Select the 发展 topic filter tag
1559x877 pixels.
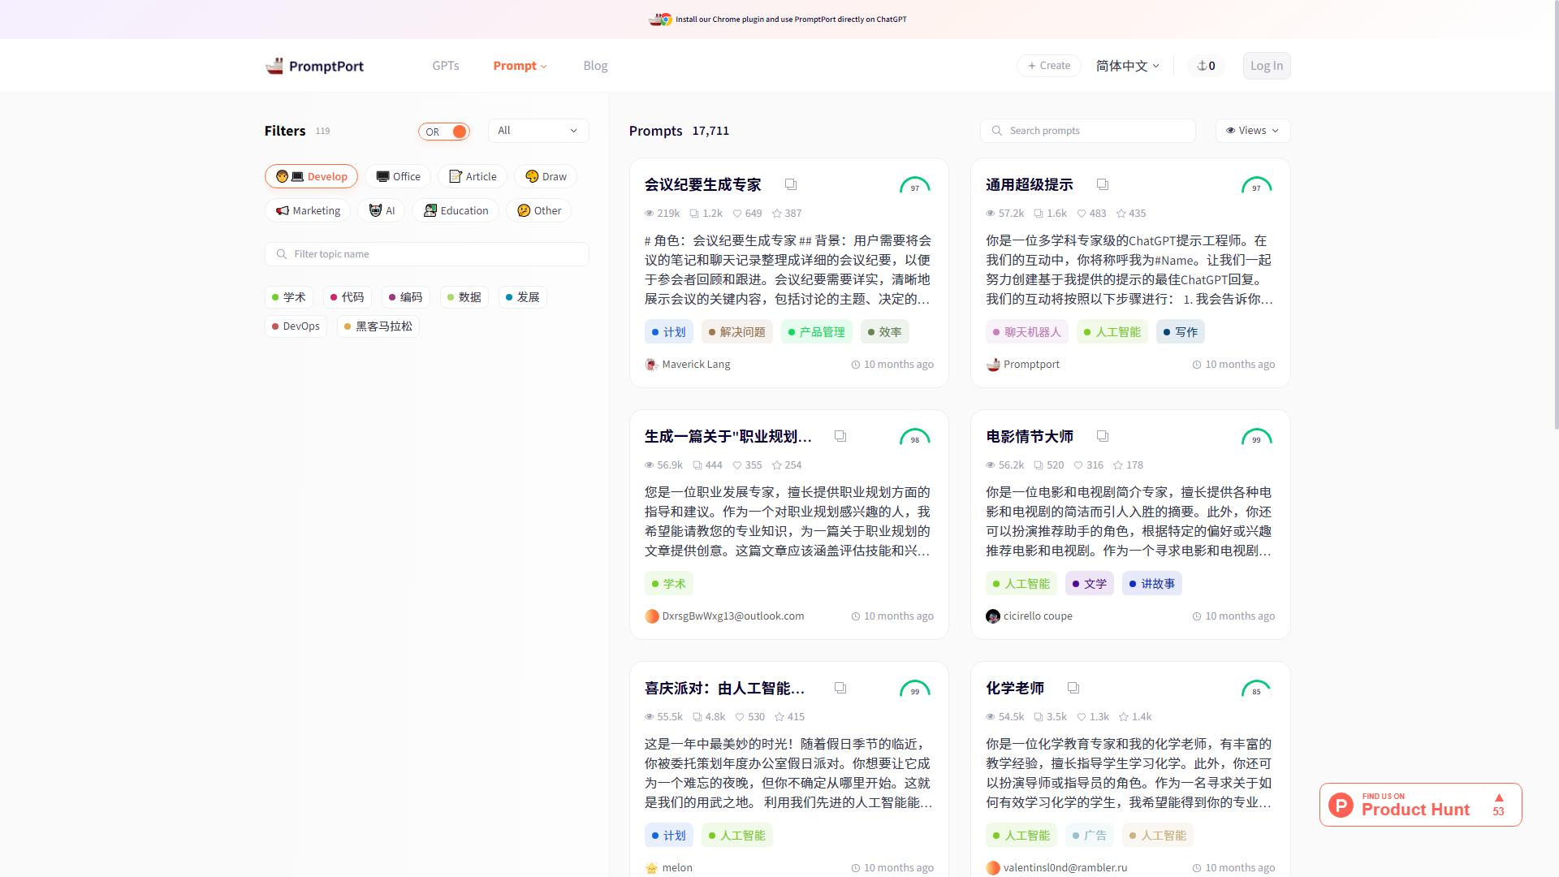[523, 297]
